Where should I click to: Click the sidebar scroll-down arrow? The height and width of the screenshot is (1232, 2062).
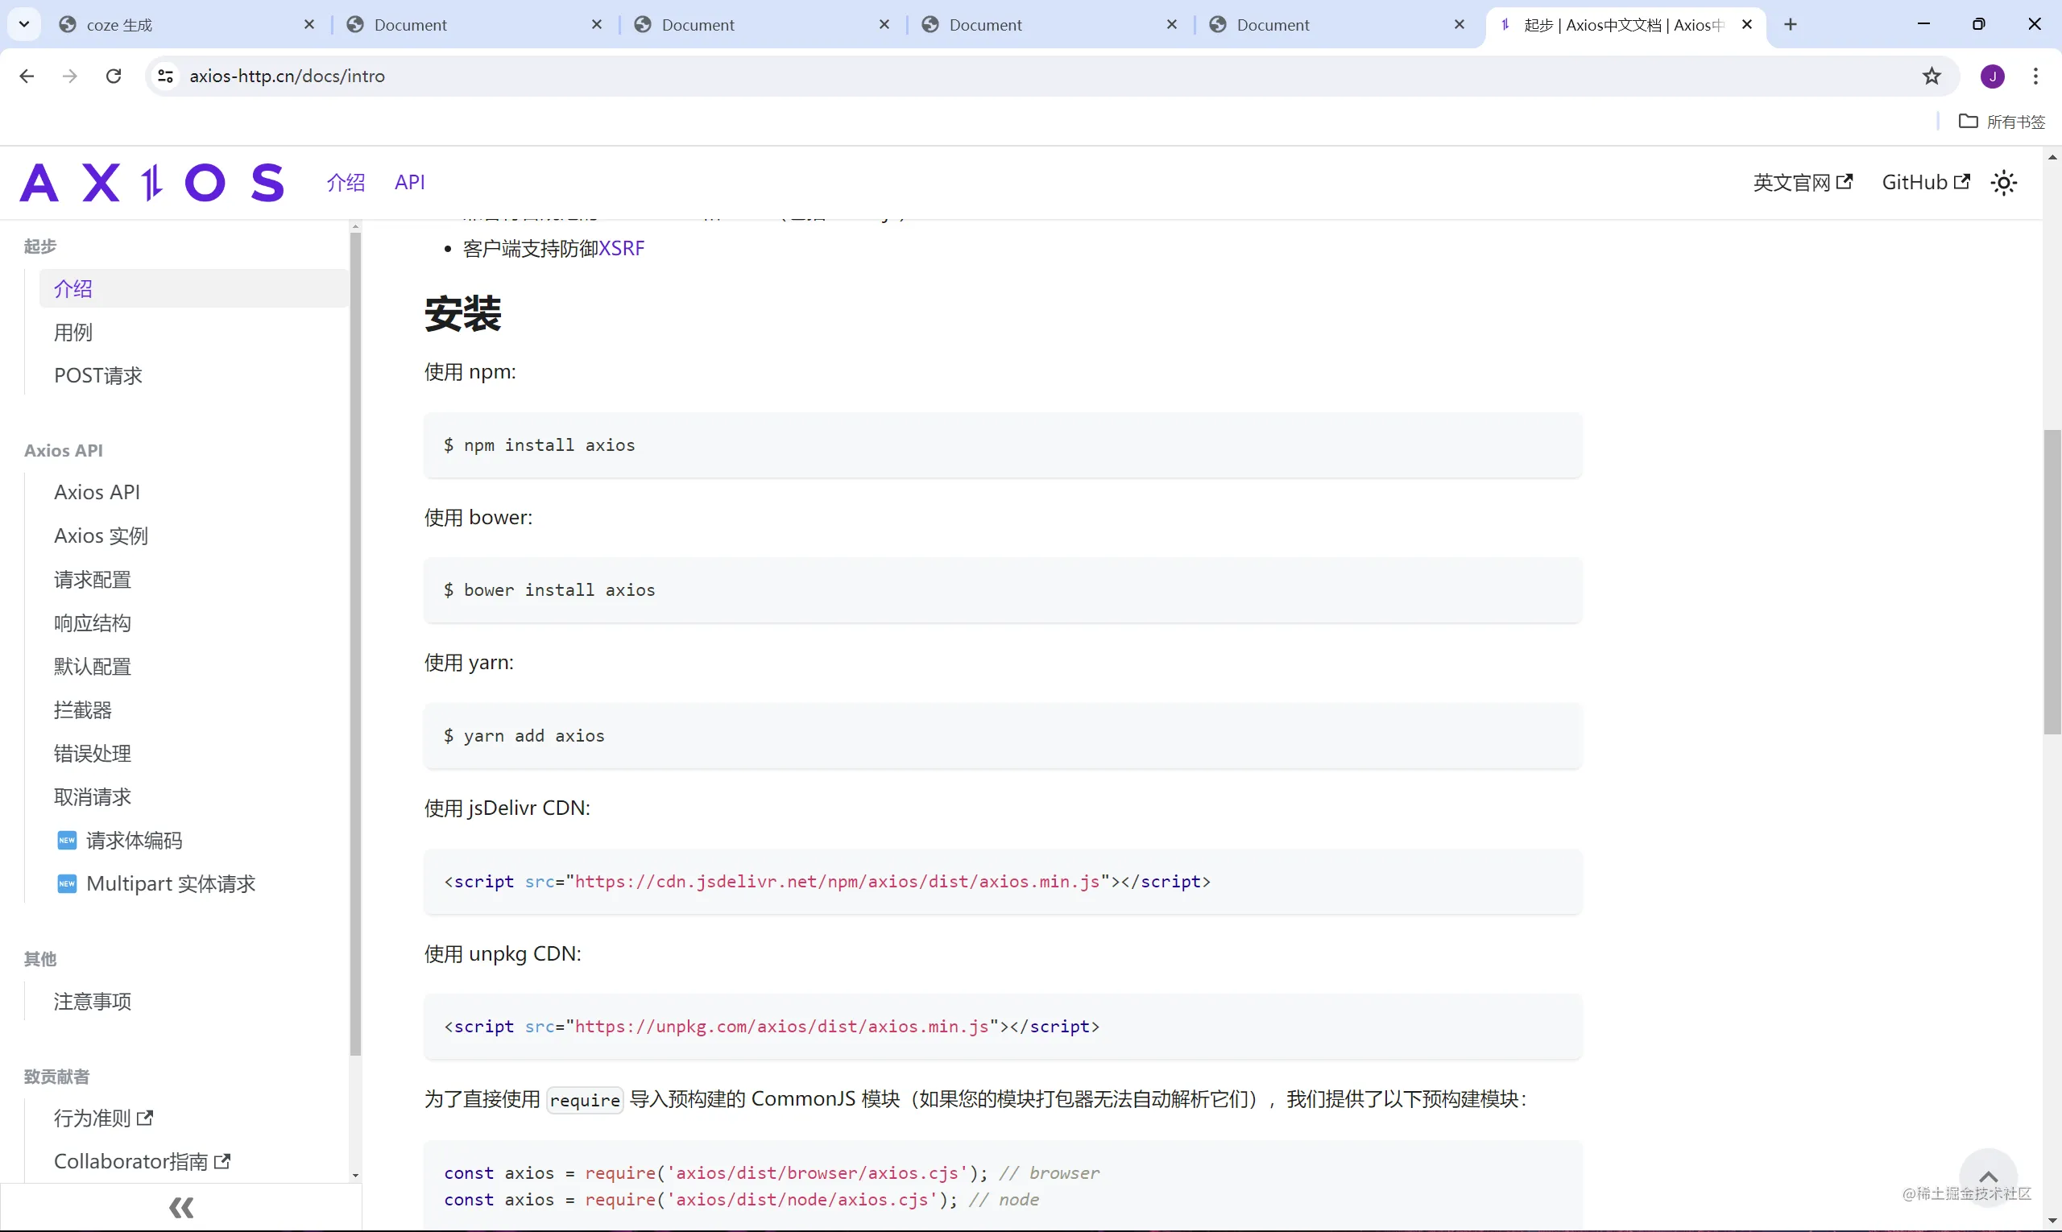pos(355,1175)
